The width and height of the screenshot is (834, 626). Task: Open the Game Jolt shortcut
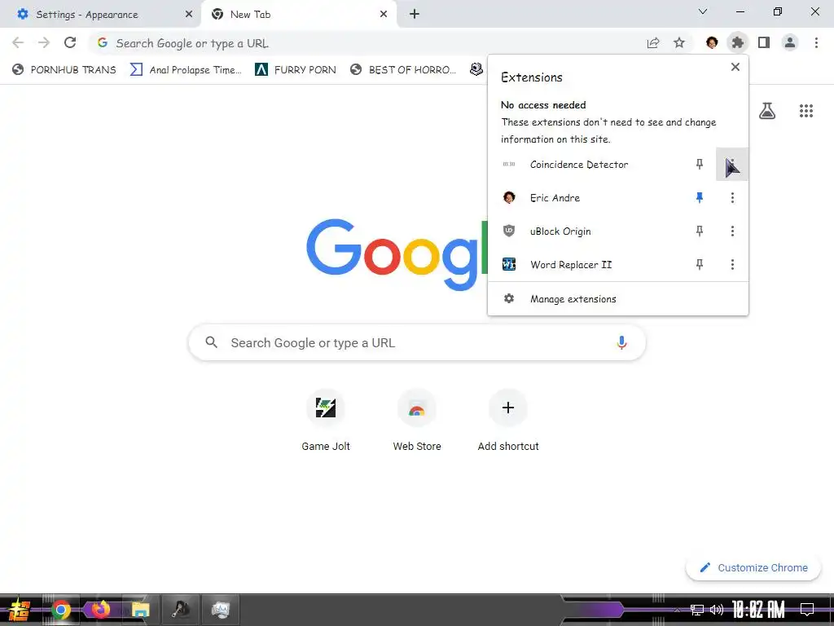[326, 421]
